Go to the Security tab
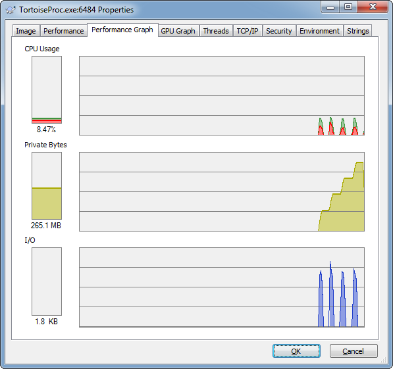The width and height of the screenshot is (393, 369). click(279, 31)
